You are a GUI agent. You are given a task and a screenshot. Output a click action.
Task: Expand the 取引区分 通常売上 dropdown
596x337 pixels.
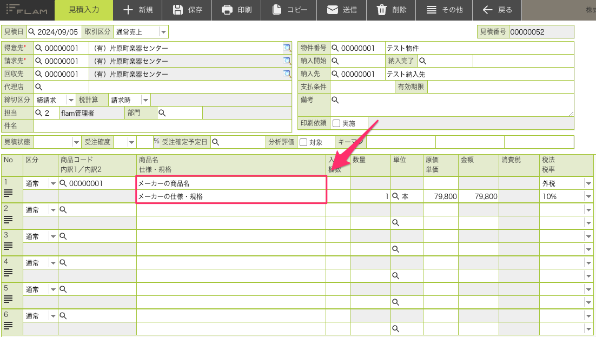click(x=163, y=32)
